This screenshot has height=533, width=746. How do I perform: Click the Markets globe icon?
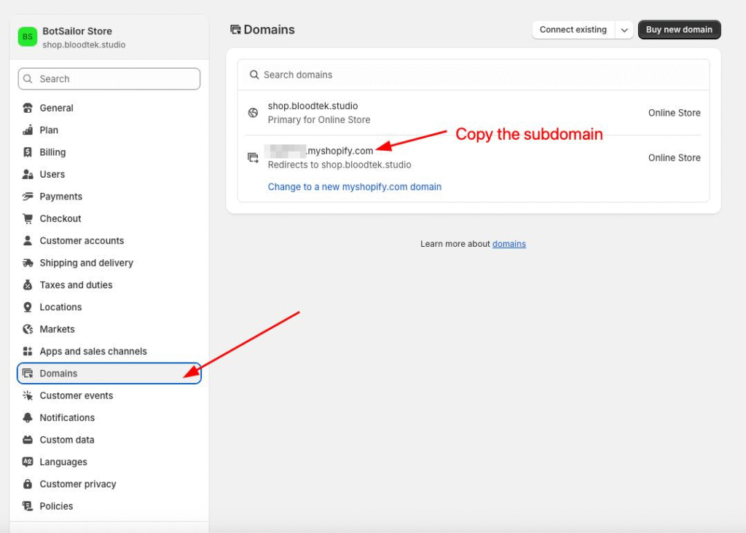[x=28, y=329]
